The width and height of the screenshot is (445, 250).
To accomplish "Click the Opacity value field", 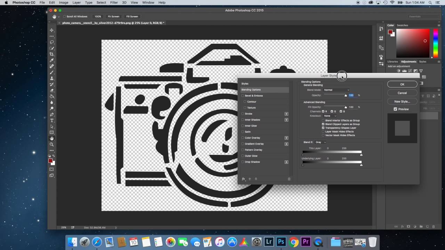I will pyautogui.click(x=353, y=95).
